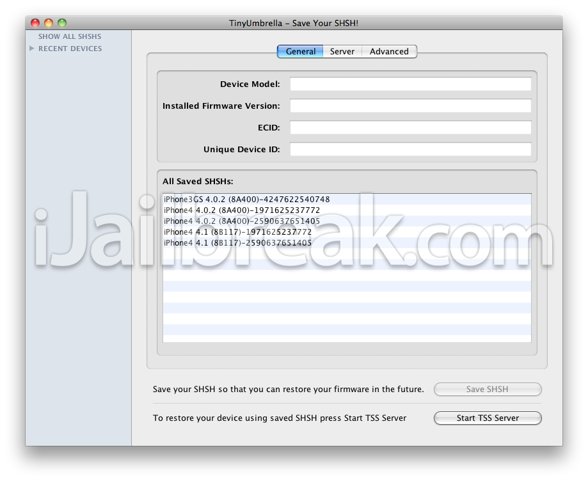Open the Advanced tab
The width and height of the screenshot is (588, 481).
(389, 51)
